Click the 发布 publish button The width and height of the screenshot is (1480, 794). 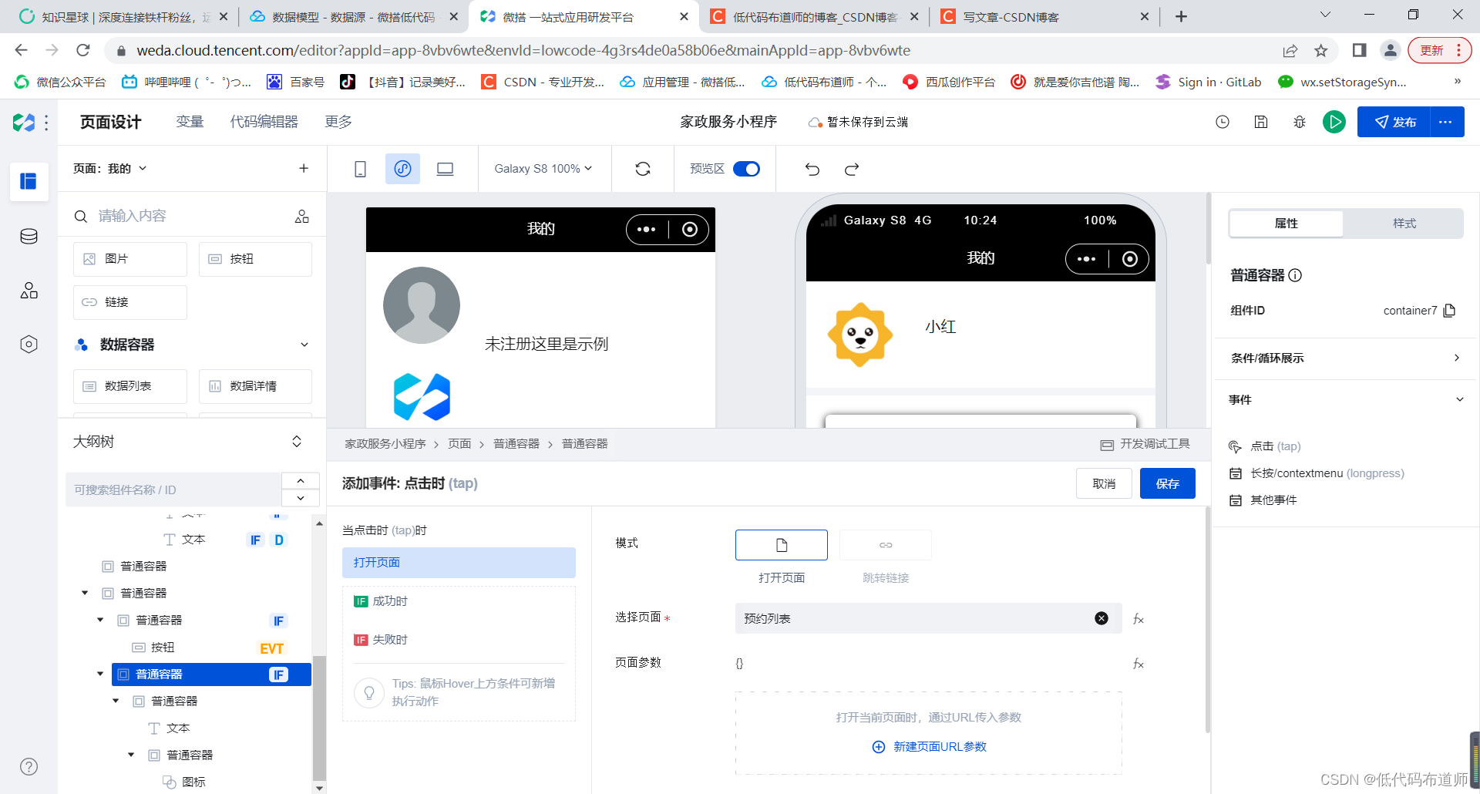[1394, 122]
